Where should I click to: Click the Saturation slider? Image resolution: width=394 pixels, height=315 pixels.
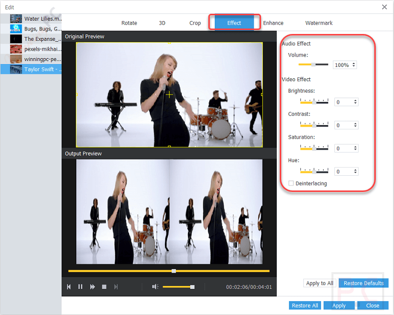[314, 148]
